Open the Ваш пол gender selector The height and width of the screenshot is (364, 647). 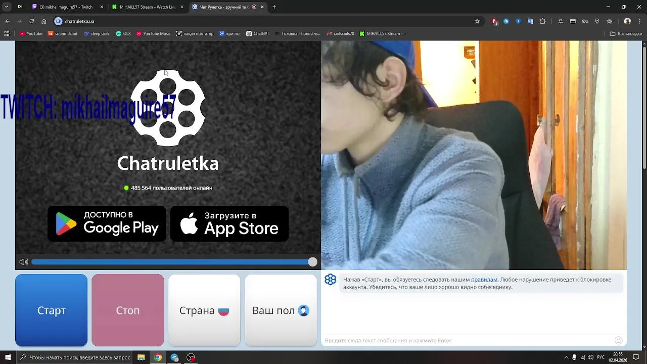pos(281,310)
